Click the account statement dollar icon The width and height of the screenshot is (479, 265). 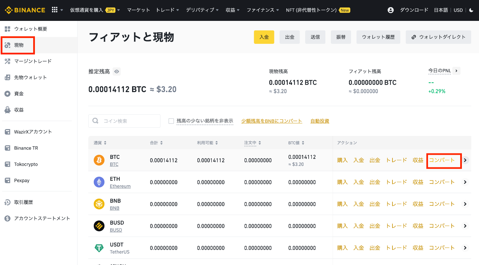pos(8,218)
